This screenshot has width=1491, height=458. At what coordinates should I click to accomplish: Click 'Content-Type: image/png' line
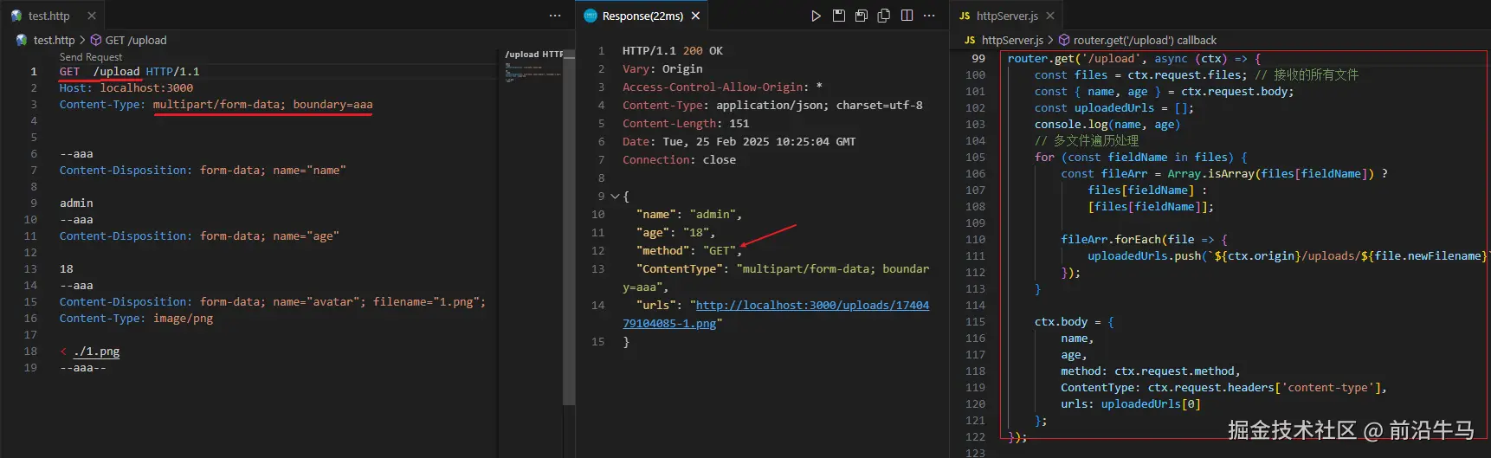click(x=136, y=318)
